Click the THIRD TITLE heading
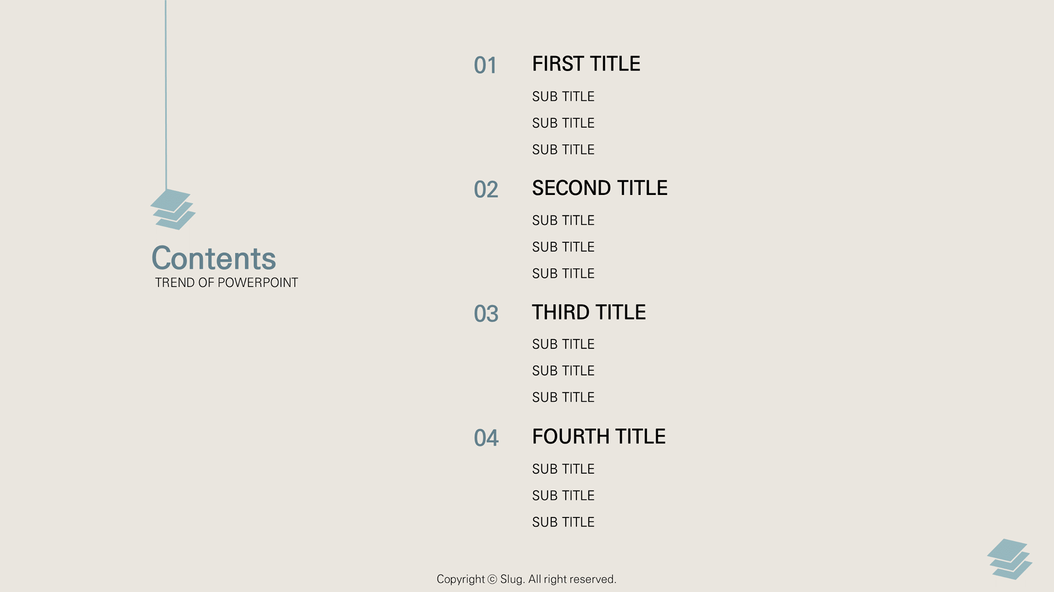 click(x=589, y=312)
